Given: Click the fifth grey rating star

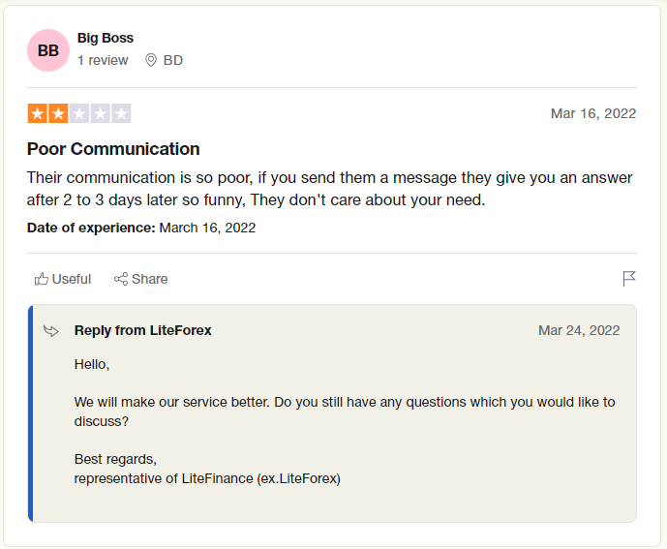Looking at the screenshot, I should click(x=121, y=113).
